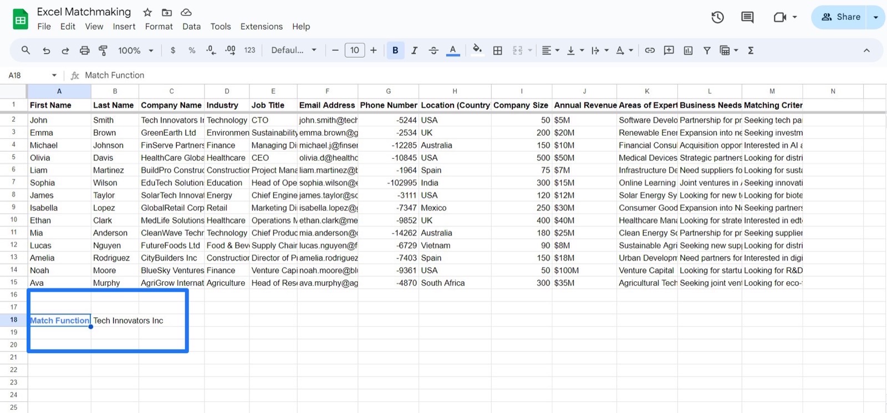The image size is (887, 413).
Task: Decrease decimal places
Action: (211, 50)
